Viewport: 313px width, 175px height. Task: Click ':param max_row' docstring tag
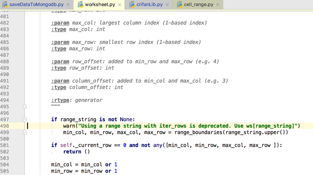point(73,43)
